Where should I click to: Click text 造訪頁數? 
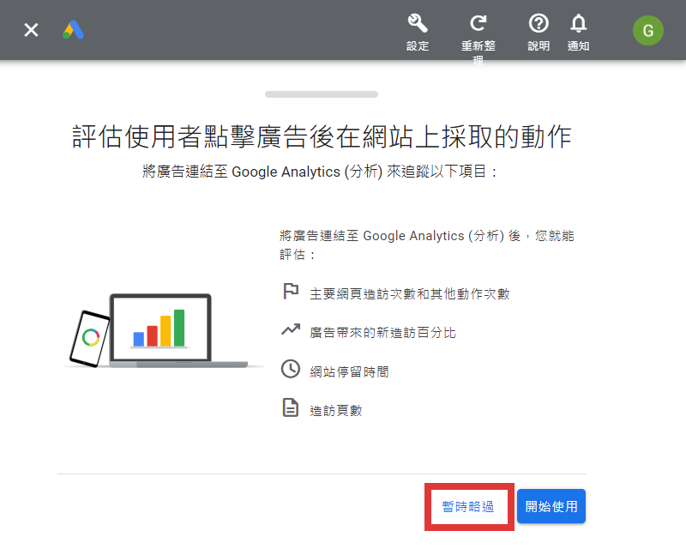click(336, 411)
